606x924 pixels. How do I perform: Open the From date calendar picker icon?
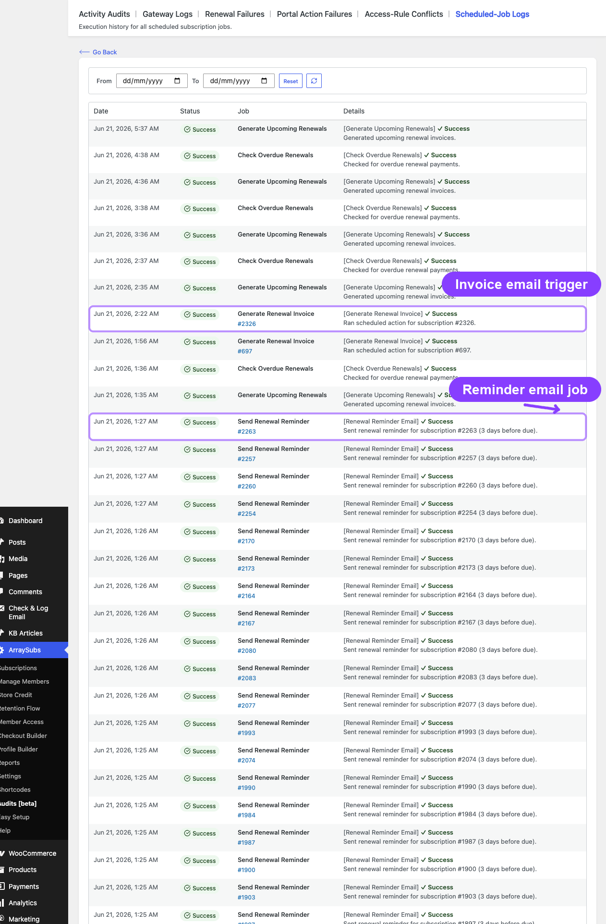(177, 81)
